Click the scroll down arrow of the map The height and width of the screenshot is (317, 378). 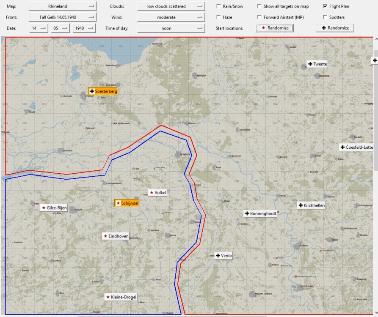(376, 313)
